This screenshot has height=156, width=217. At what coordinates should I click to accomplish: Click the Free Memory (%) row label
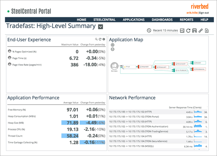[x=17, y=110]
